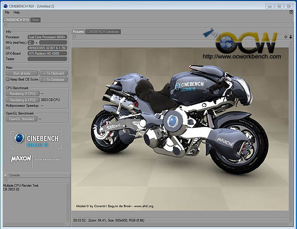Enable Keep Best CB Score checkbox
297x229 pixels.
point(7,79)
